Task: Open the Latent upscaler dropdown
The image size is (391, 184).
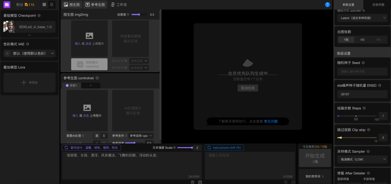Action: 362,18
